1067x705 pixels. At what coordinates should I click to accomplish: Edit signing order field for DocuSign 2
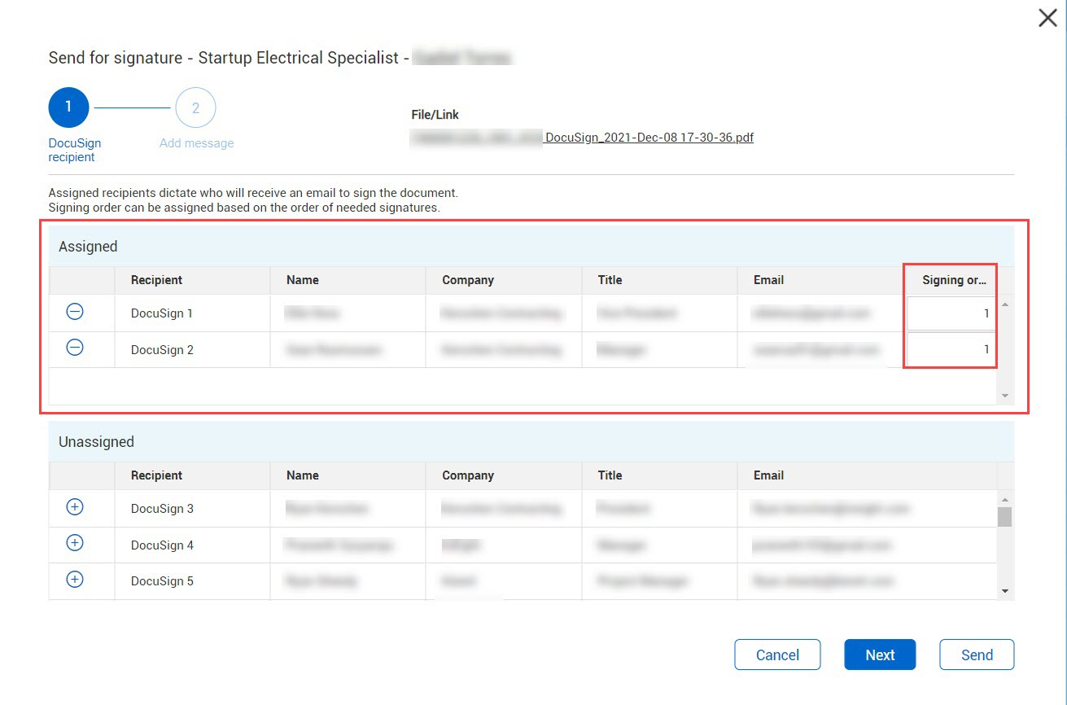click(x=951, y=350)
